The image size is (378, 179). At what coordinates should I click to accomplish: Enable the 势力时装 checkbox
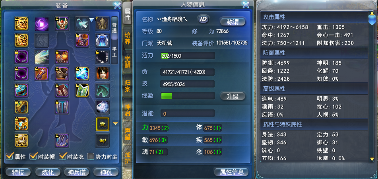tap(90, 156)
